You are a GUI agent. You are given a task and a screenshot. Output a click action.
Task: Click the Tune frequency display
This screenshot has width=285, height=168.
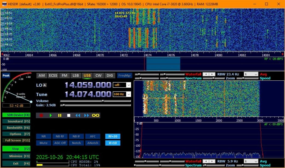click(x=88, y=94)
